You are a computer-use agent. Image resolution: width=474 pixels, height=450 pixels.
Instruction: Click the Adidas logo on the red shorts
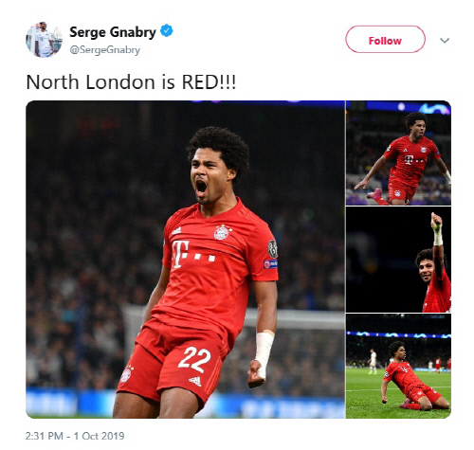(195, 381)
